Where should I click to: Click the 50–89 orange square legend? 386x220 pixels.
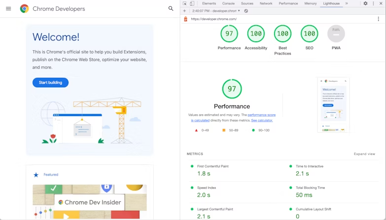point(230,130)
